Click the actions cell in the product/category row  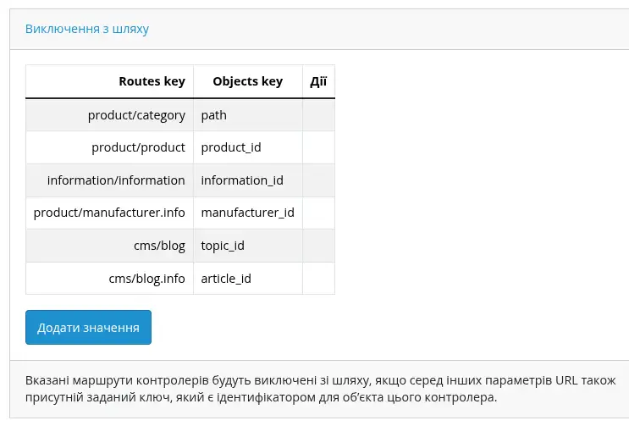318,115
